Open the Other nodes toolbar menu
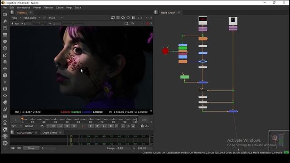The image size is (290, 163). [x=5, y=116]
